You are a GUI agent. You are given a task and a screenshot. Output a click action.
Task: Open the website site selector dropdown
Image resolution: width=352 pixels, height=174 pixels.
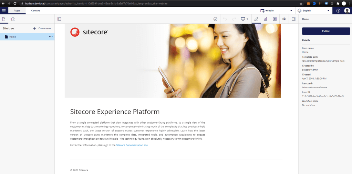276,11
